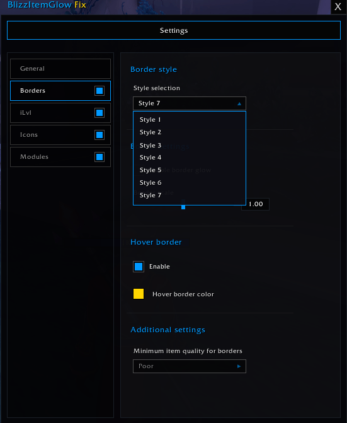This screenshot has height=423, width=347.
Task: Choose Style 1 from the list
Action: 190,120
